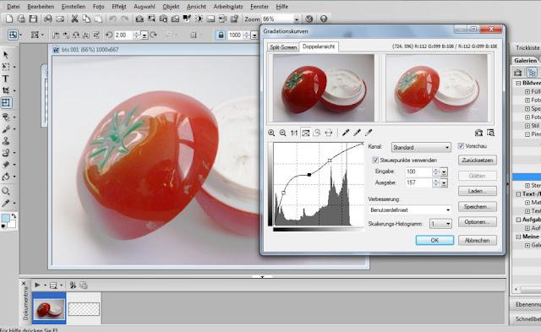Open the Kanal Standard dropdown

pos(421,147)
